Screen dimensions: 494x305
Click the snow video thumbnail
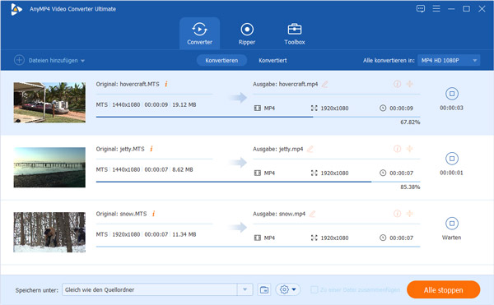49,232
